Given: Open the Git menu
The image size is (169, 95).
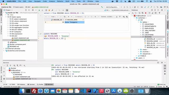Looking at the screenshot, I should click(84, 1).
